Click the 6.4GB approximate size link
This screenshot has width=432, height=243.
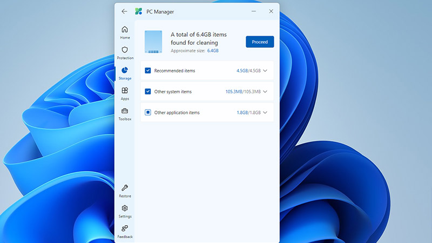(213, 51)
